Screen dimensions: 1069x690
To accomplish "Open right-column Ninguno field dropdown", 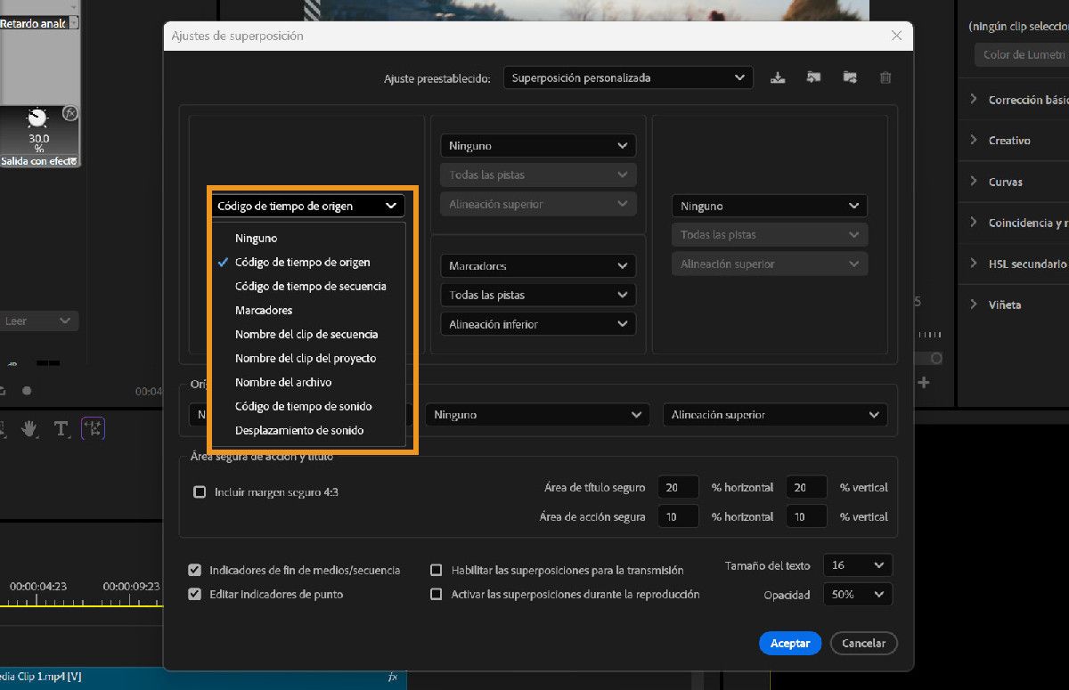I will pos(770,206).
